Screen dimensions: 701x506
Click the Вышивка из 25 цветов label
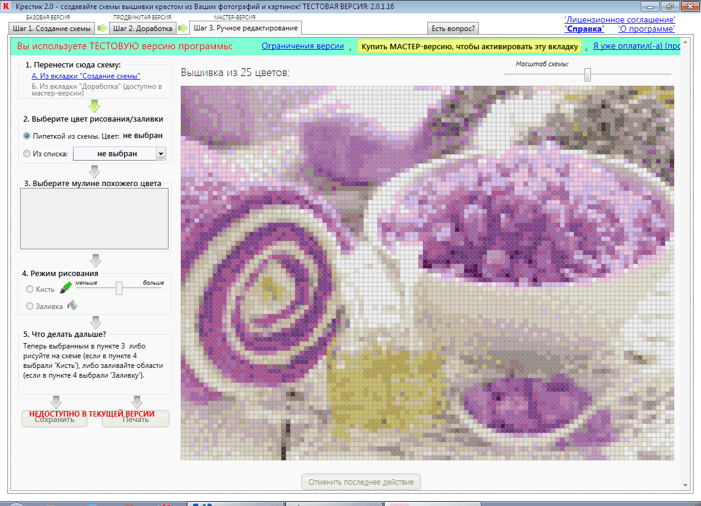pos(235,72)
